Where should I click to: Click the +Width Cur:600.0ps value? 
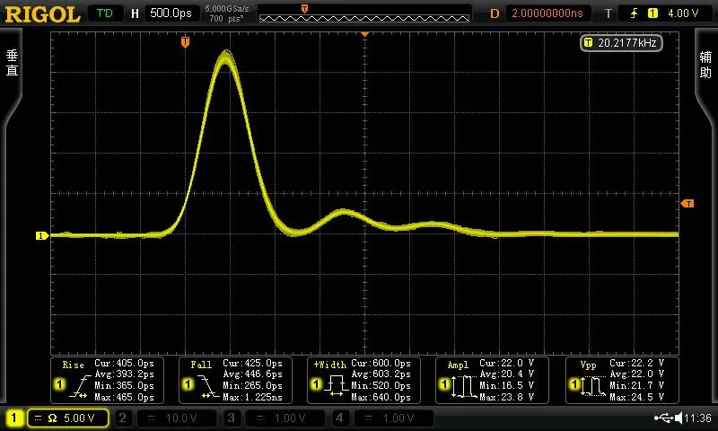click(381, 364)
